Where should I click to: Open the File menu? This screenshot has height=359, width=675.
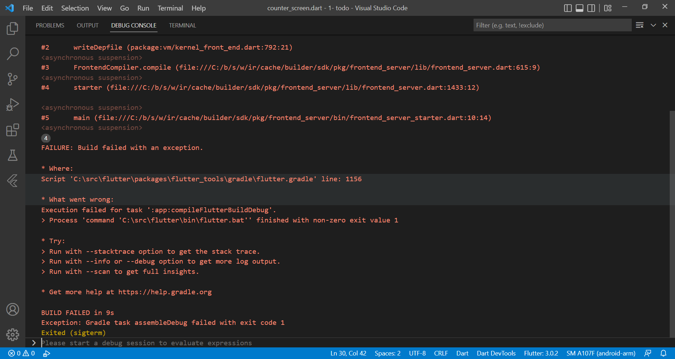click(28, 8)
